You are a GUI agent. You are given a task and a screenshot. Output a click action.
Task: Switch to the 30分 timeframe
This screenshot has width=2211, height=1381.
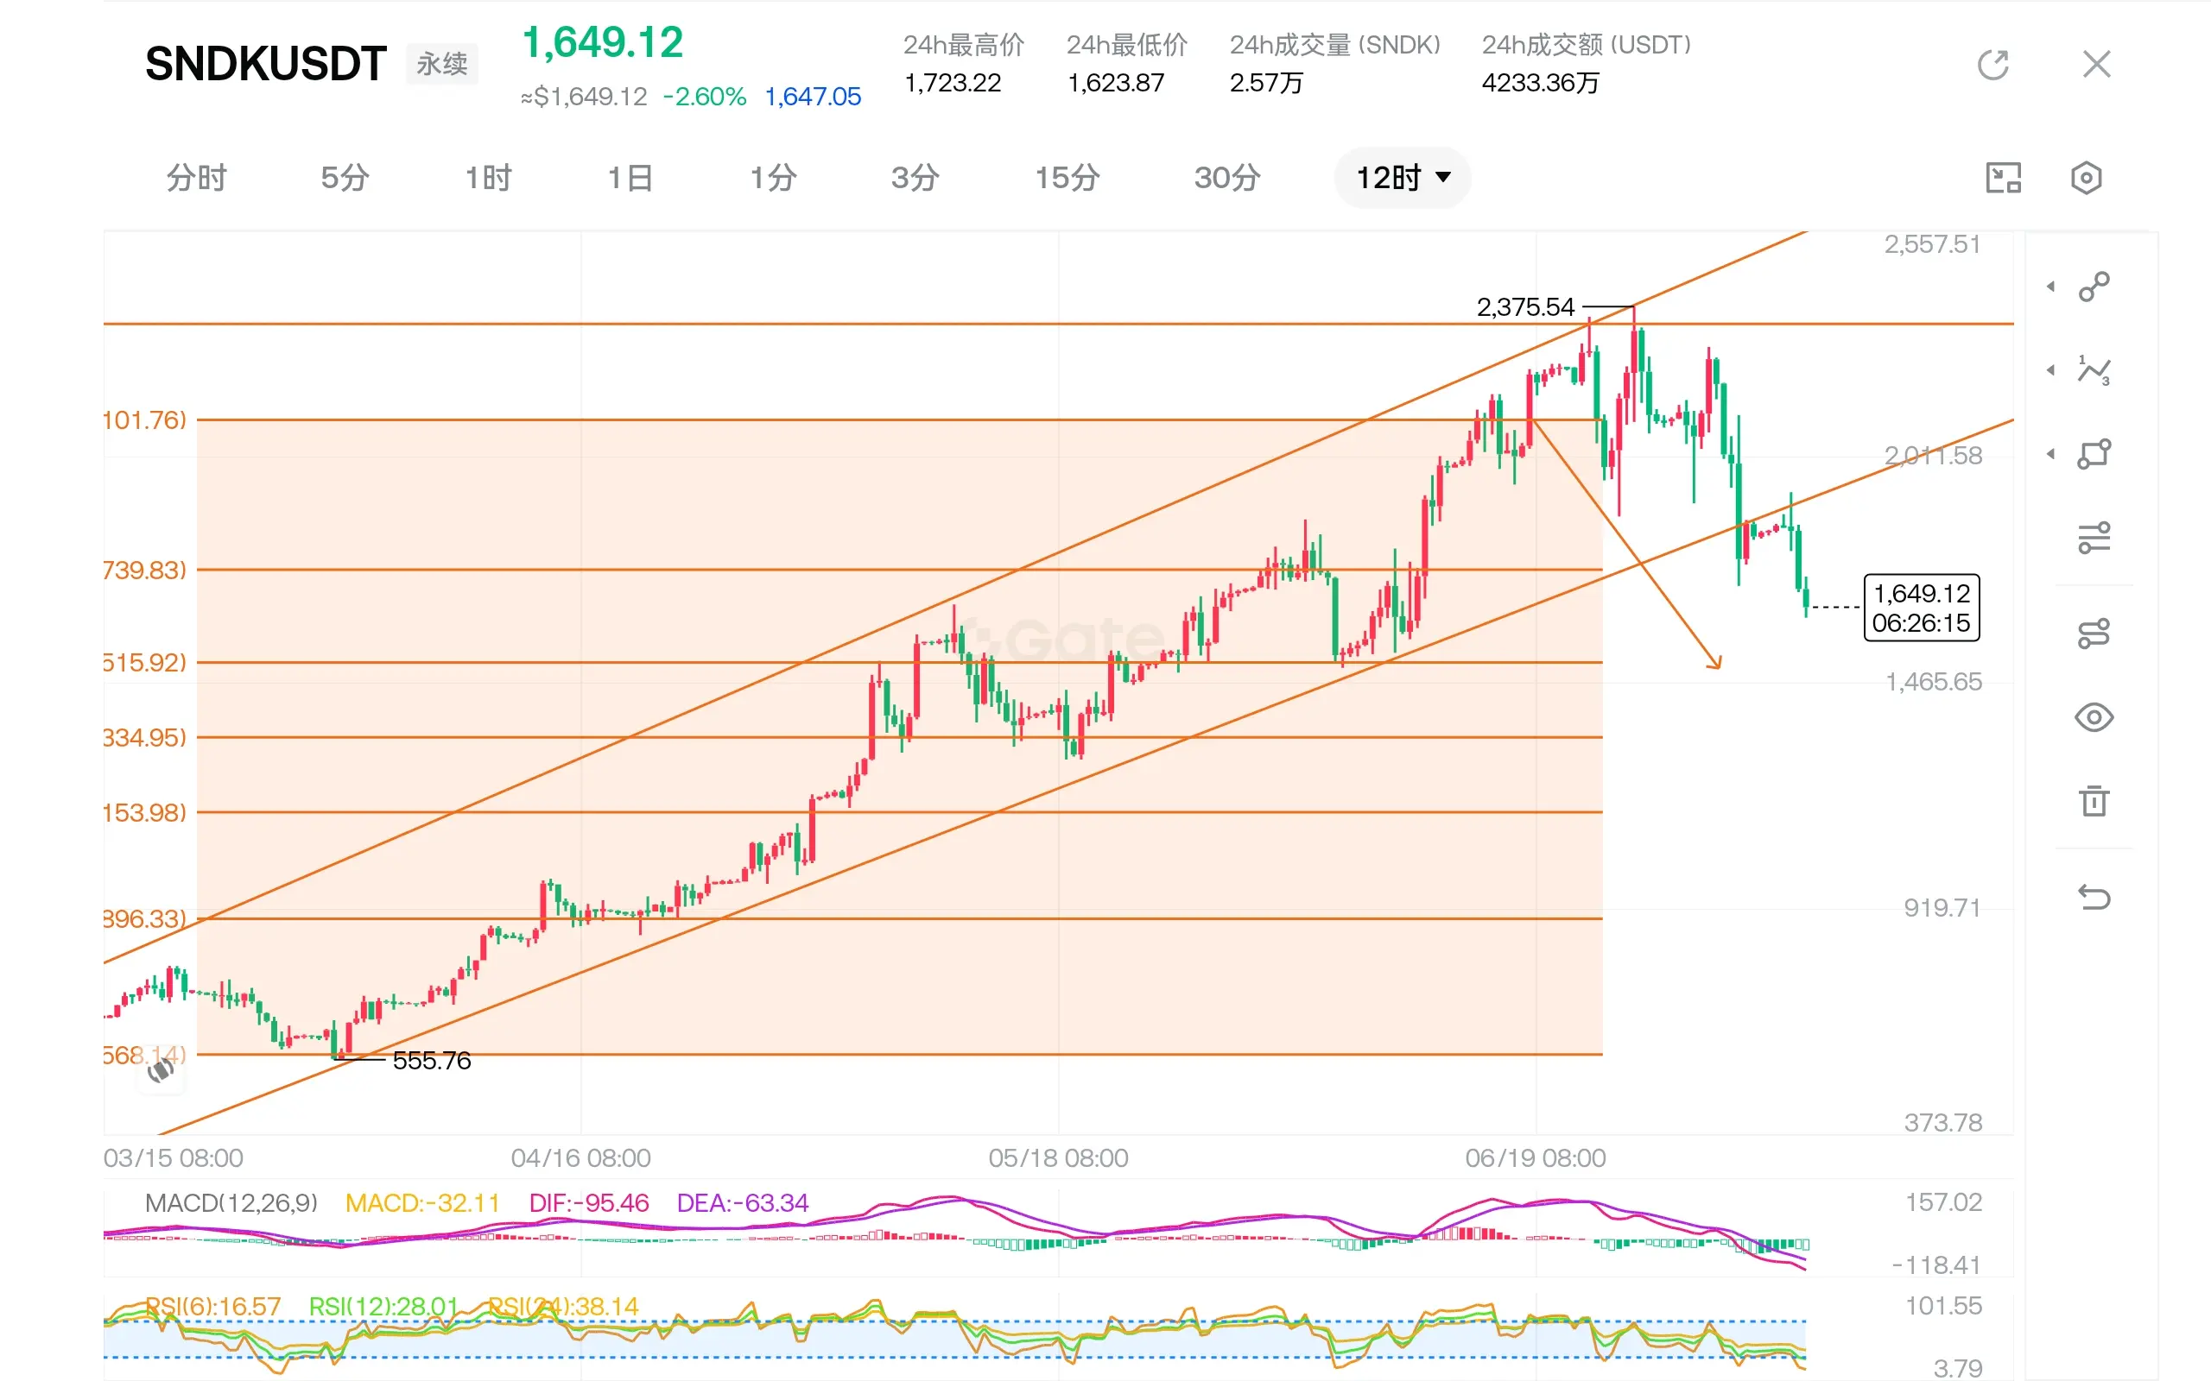coord(1227,177)
